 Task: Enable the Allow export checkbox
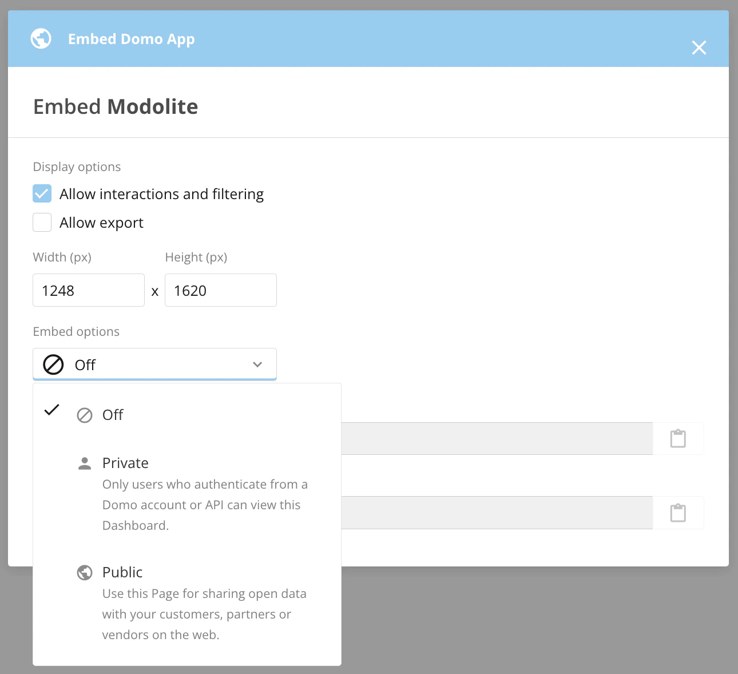[x=42, y=222]
